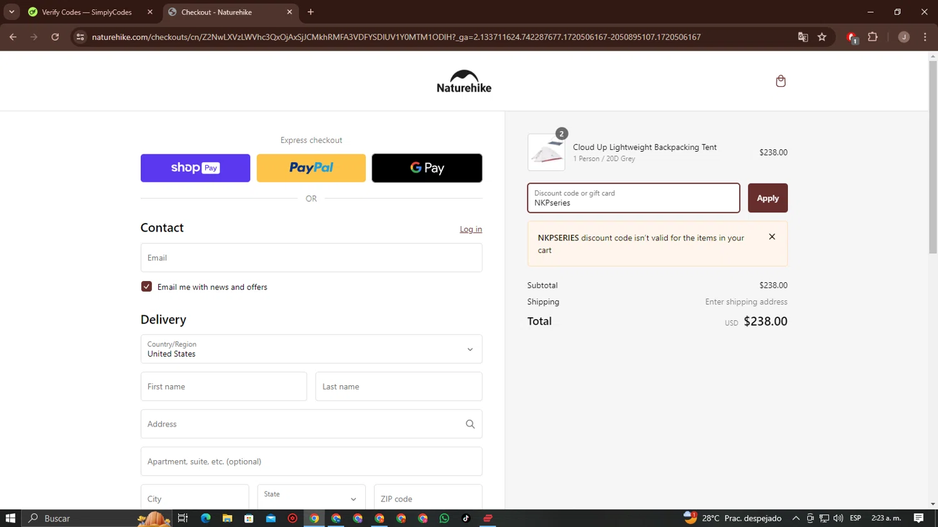The image size is (938, 527).
Task: Open network icon in system tray
Action: [824, 518]
